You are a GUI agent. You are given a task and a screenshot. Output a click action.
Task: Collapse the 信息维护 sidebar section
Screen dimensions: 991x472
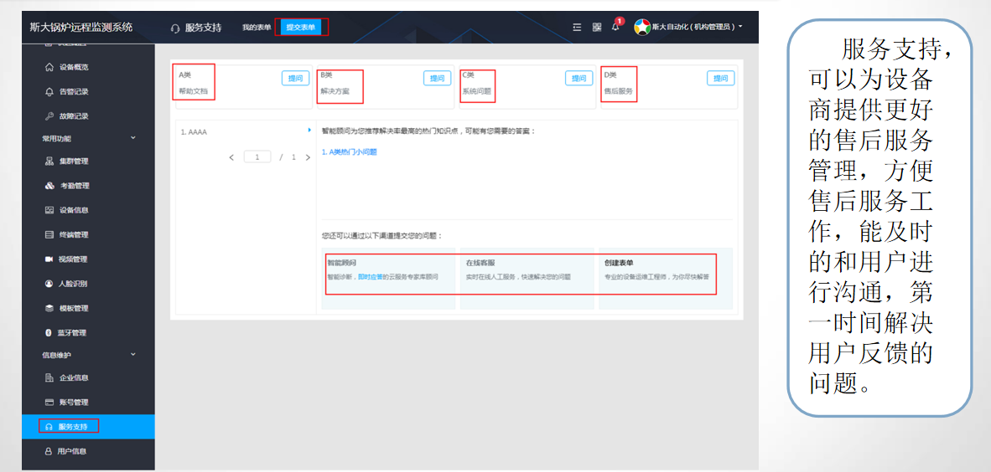[132, 355]
